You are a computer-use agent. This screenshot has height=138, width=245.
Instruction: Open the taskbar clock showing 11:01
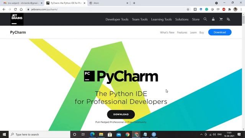[x=229, y=135]
